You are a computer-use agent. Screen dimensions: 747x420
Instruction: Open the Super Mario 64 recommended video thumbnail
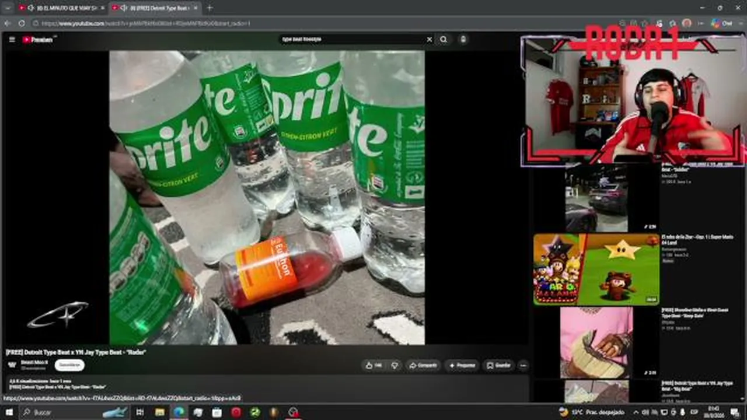596,269
